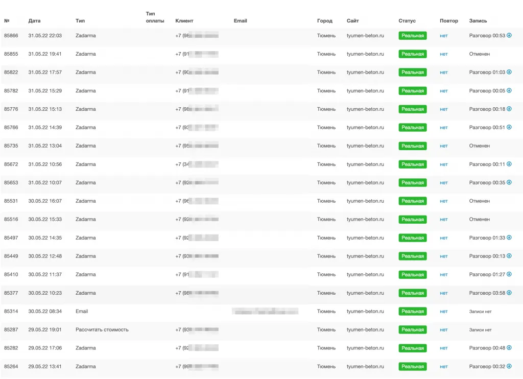
Task: Download the 00:11 call in row 85672
Action: [509, 164]
